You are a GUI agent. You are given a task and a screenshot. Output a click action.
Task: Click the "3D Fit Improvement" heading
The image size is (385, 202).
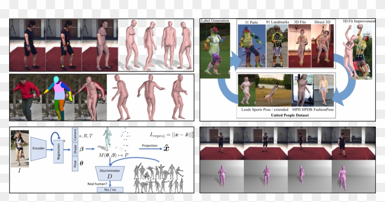pos(359,21)
